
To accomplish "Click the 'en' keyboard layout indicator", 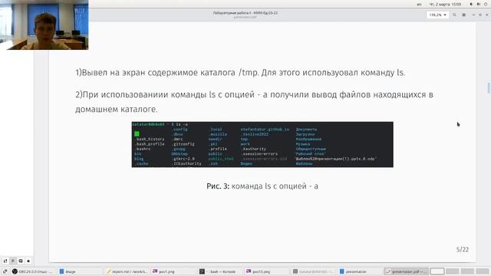I will click(x=419, y=5).
